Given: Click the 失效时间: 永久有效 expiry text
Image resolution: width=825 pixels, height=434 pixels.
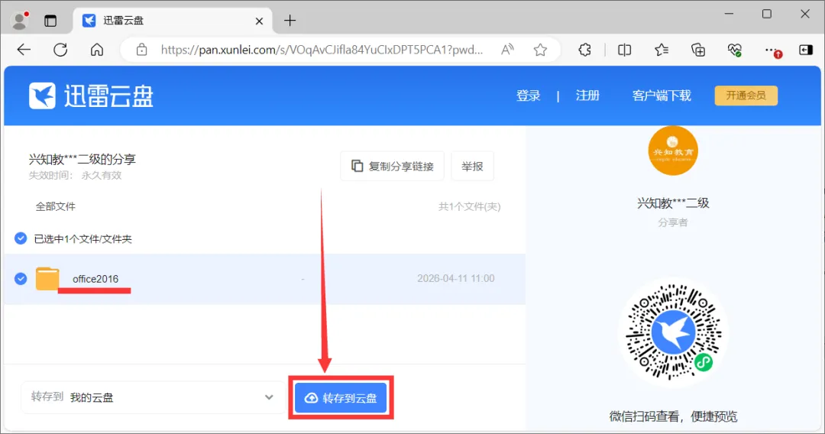Looking at the screenshot, I should (x=75, y=176).
